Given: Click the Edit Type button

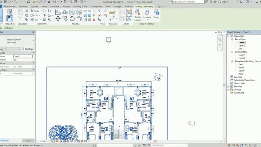Looking at the screenshot, I should tap(28, 49).
